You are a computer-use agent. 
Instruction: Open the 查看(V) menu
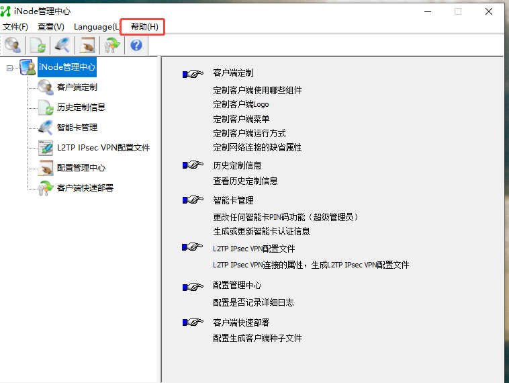pos(51,27)
